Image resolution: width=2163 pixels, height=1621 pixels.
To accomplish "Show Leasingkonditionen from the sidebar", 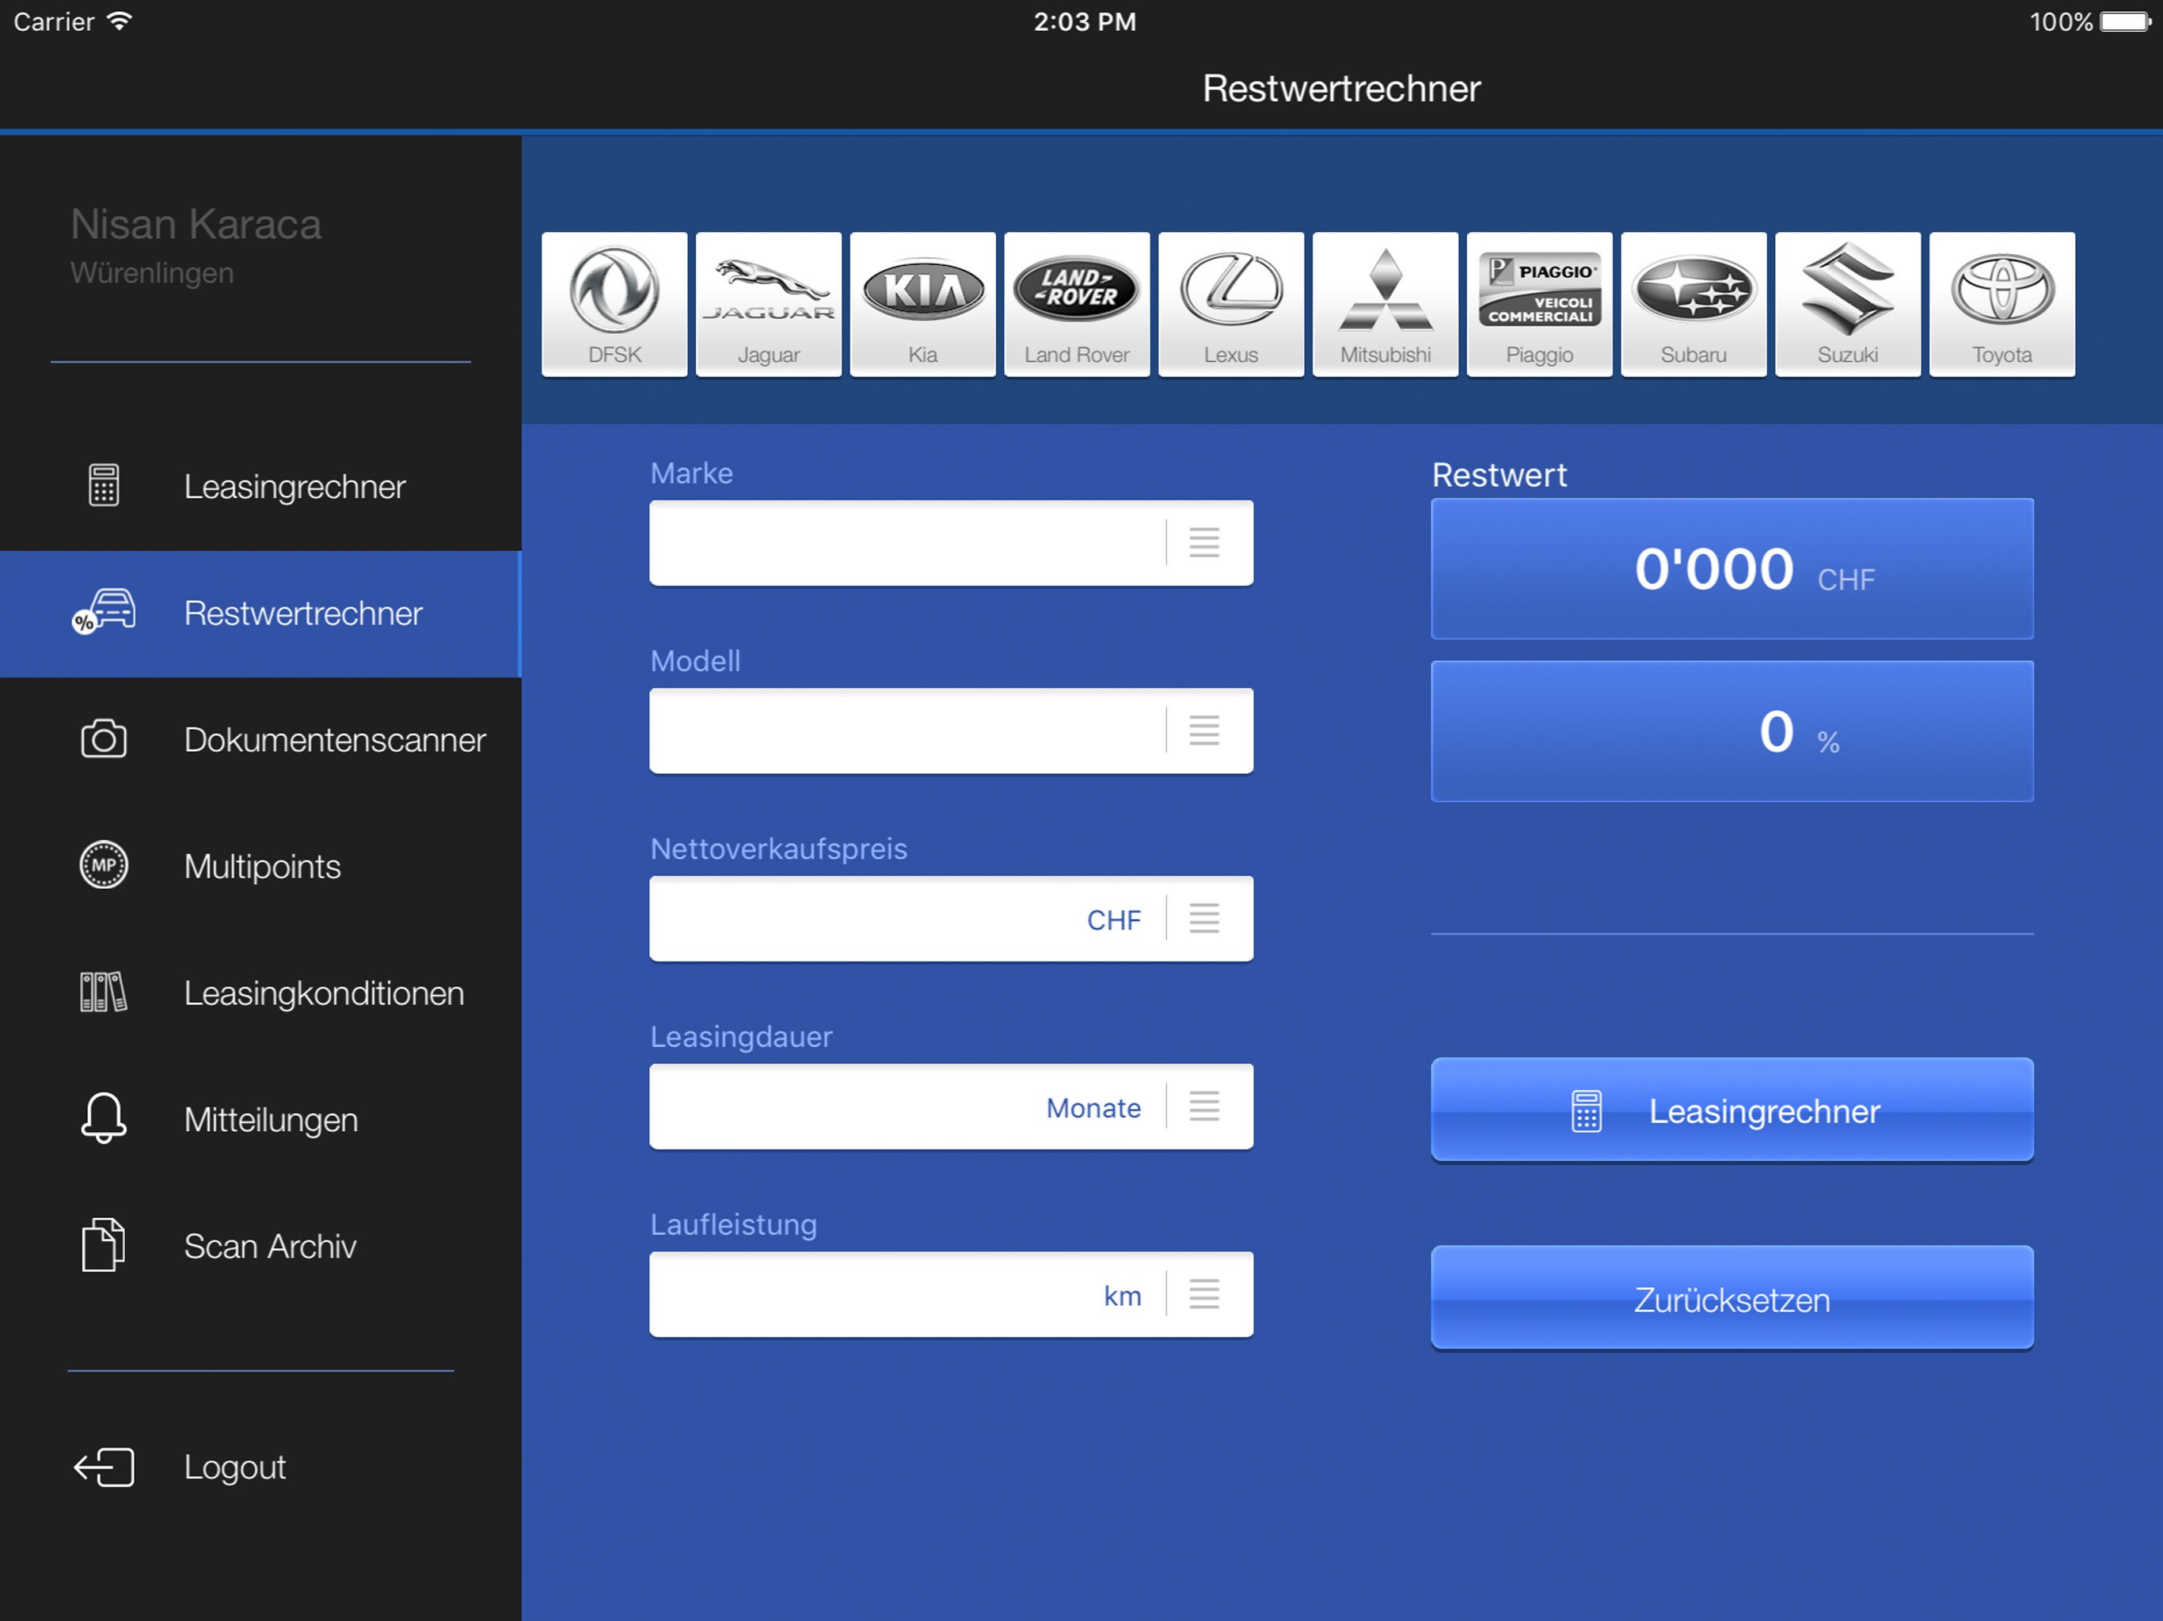I will pos(260,993).
